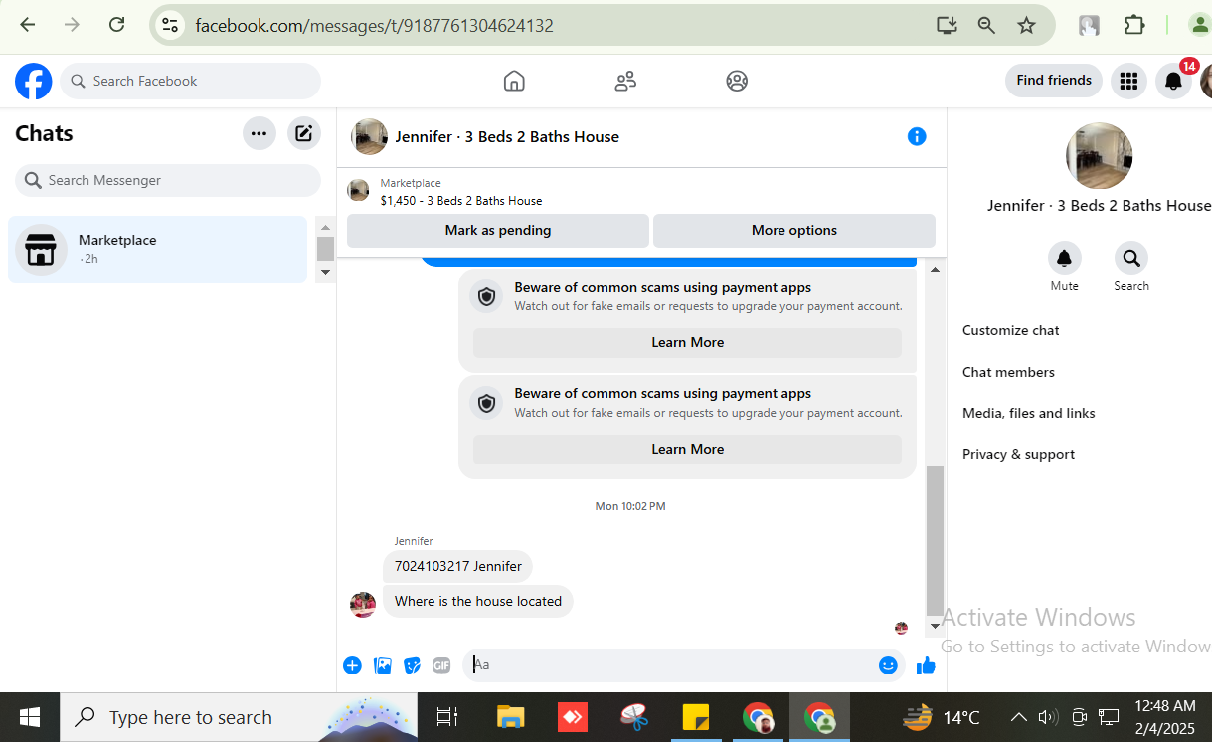Viewport: 1212px width, 742px height.
Task: Go back using browser back arrow
Action: 28,25
